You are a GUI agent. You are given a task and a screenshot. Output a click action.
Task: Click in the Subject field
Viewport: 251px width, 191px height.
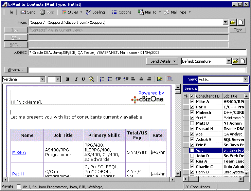[137, 52]
